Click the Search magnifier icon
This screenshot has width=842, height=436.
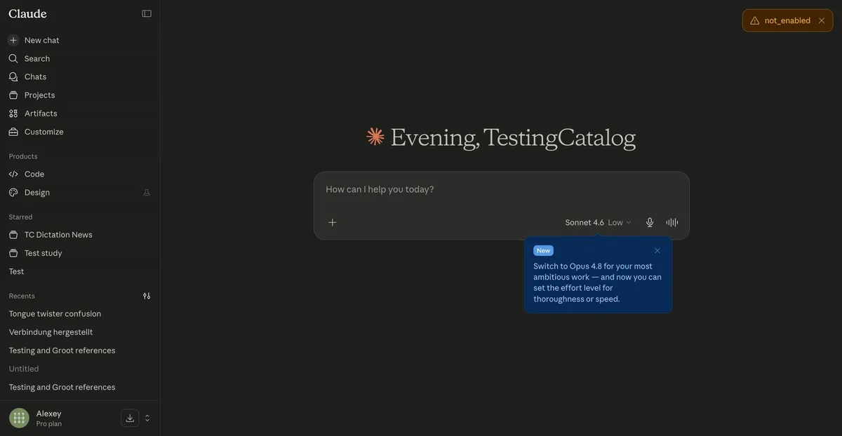(13, 58)
